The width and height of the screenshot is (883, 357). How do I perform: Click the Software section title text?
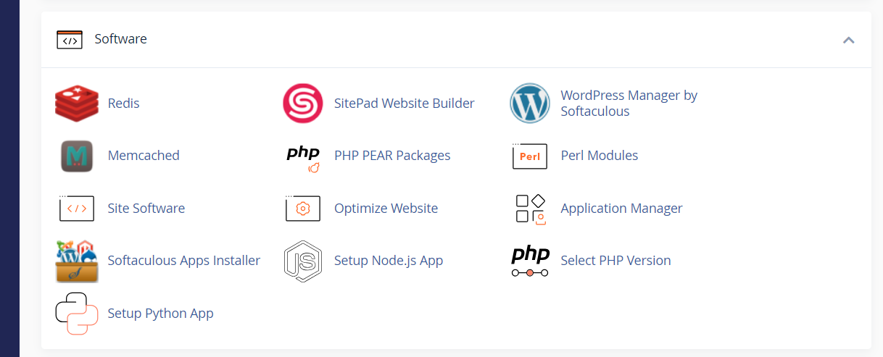(120, 39)
